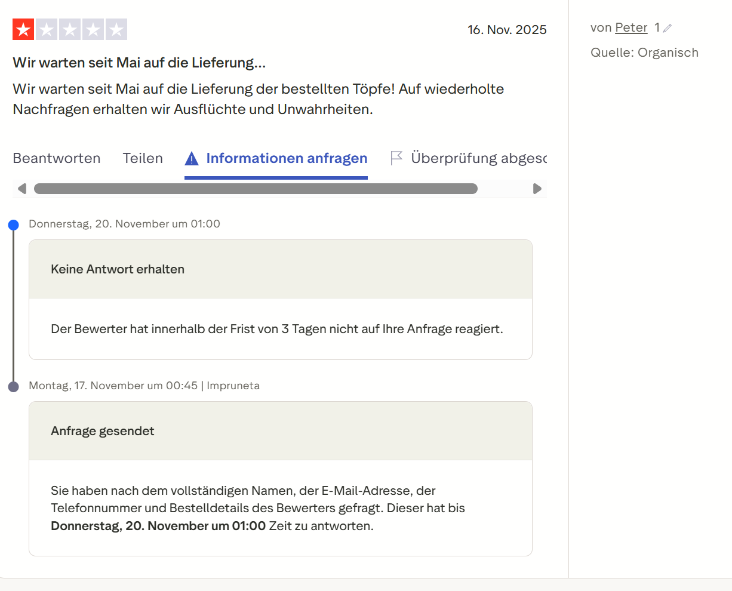
Task: Click the left arrow of horizontal scrollbar
Action: pyautogui.click(x=22, y=189)
